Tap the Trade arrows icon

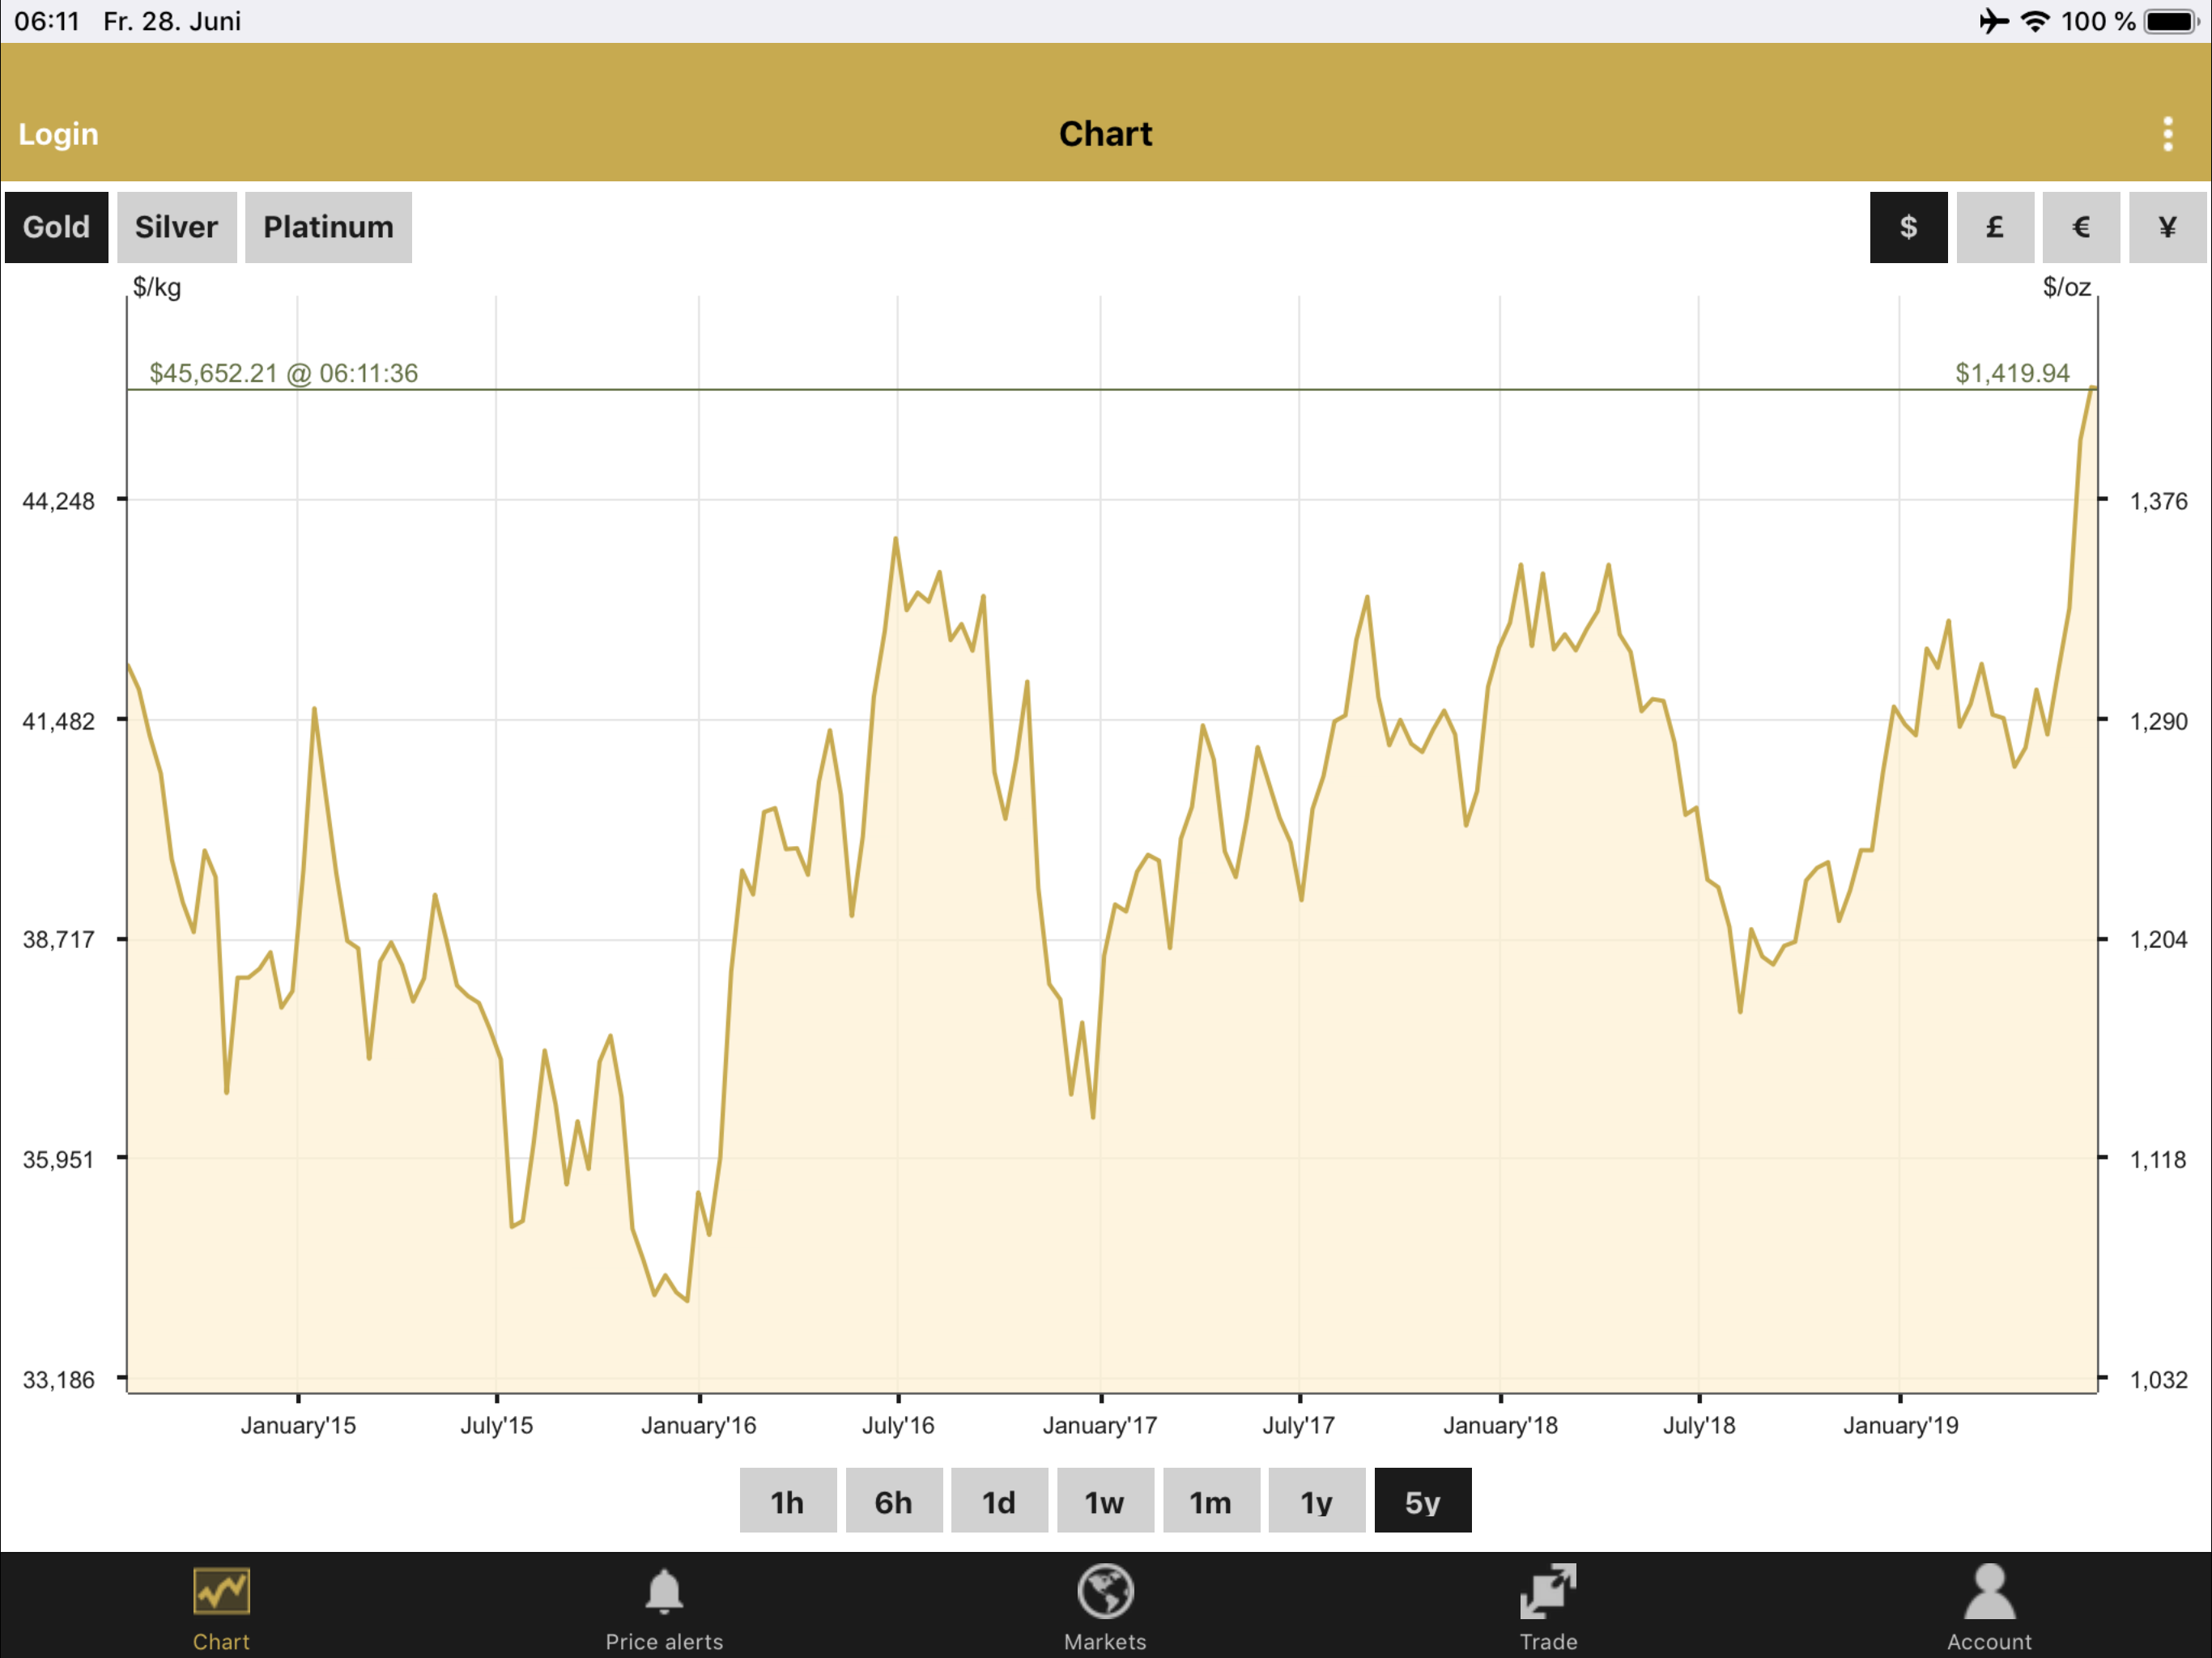1547,1591
